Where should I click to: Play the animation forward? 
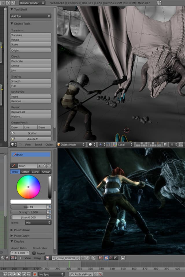pyautogui.click(x=19, y=274)
